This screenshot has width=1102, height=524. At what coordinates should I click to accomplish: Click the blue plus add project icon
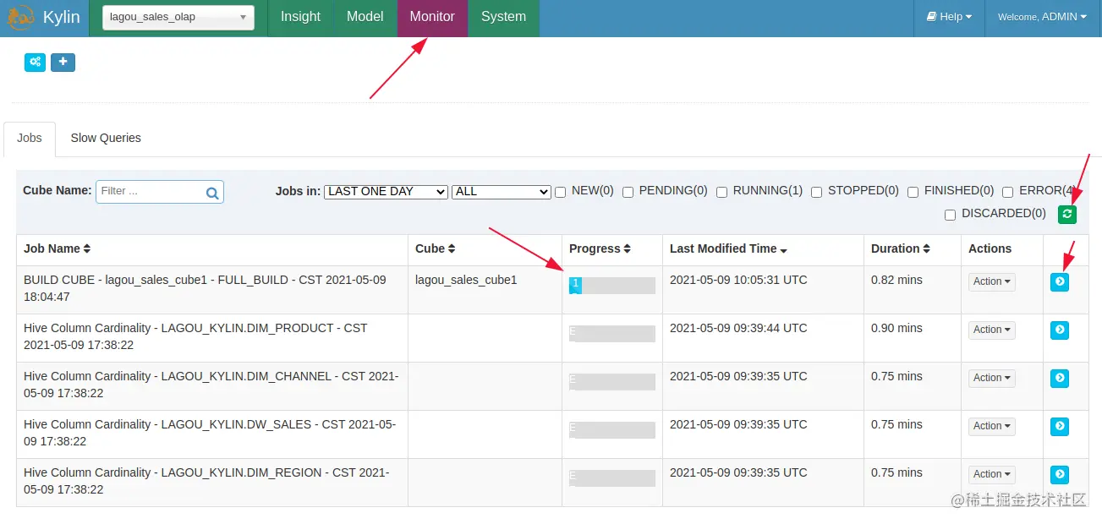click(63, 62)
